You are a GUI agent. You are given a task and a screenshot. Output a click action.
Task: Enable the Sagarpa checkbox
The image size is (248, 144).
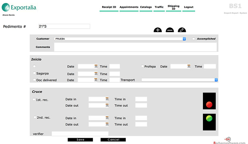click(x=34, y=73)
